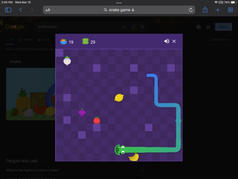Open People also ask options menu
This screenshot has height=179, width=238.
(x=43, y=161)
